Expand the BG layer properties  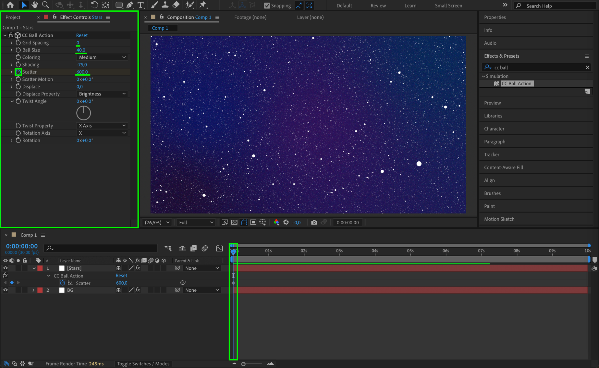33,290
